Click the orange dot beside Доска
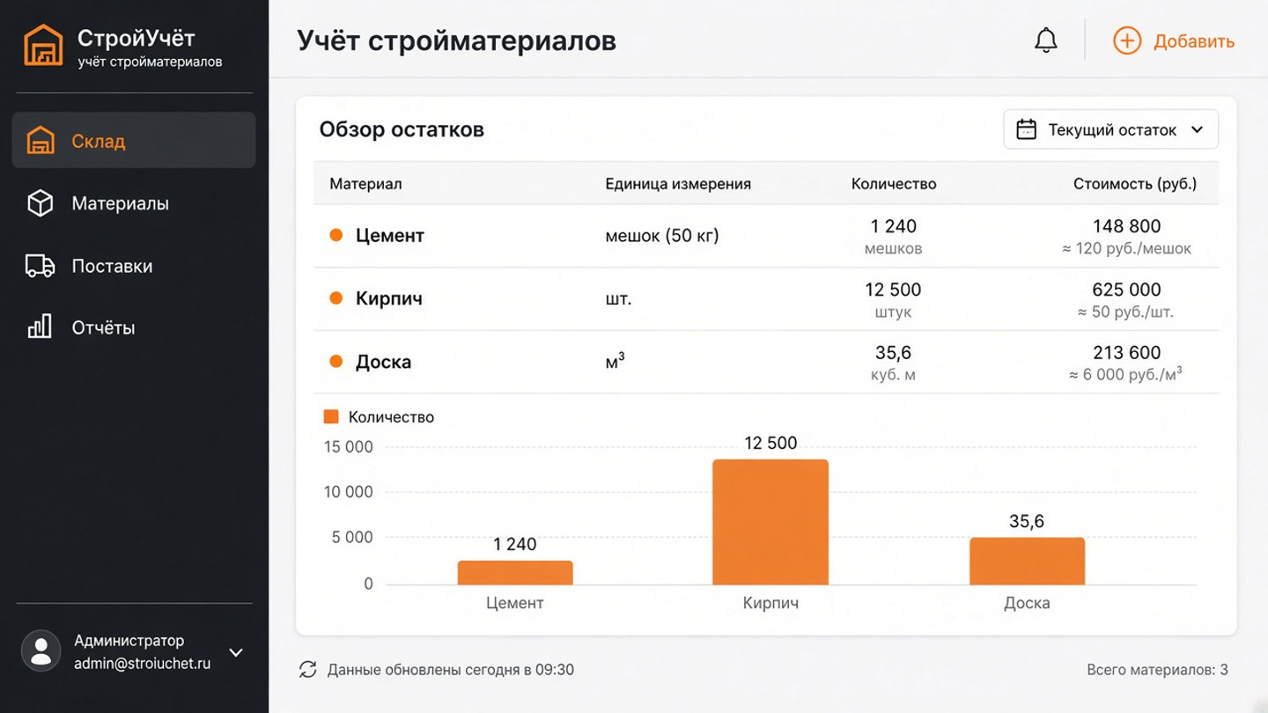 pos(335,361)
